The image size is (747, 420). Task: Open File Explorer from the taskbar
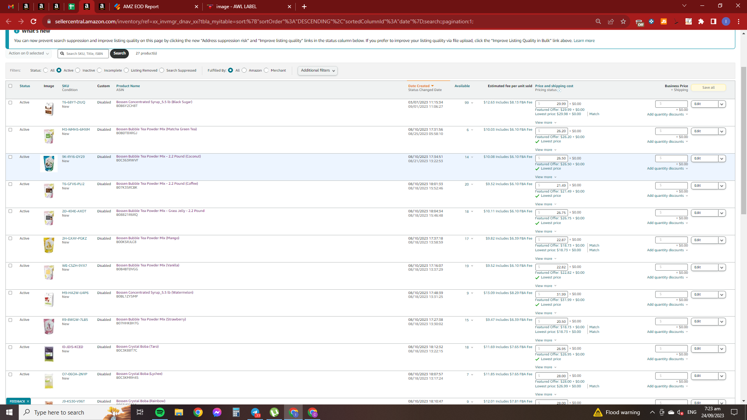pos(179,412)
